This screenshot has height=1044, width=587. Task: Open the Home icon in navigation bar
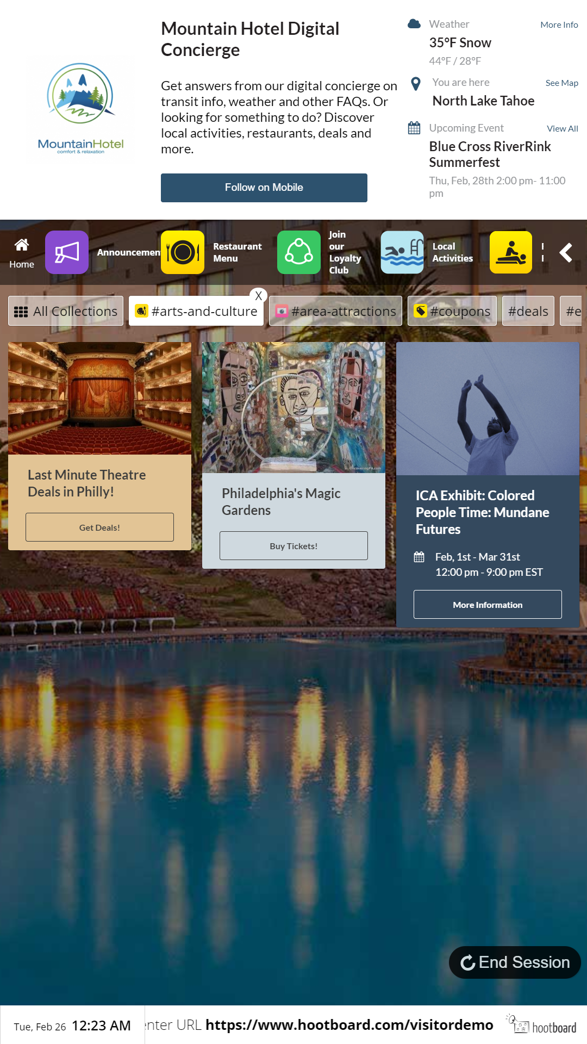click(x=22, y=252)
